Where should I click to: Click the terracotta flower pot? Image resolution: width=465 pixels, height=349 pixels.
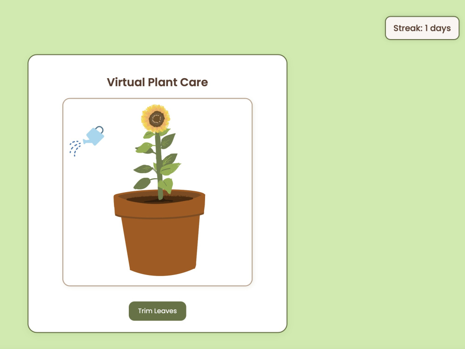coord(159,232)
